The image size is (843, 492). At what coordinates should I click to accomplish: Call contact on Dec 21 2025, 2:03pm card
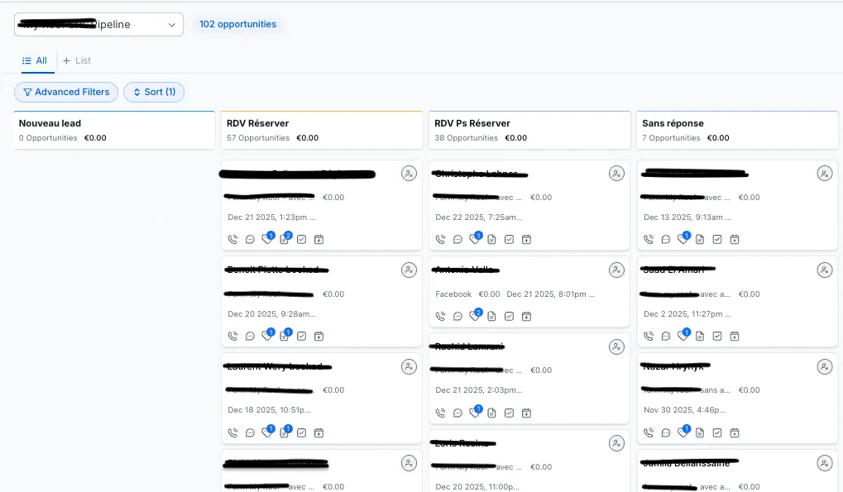(440, 413)
